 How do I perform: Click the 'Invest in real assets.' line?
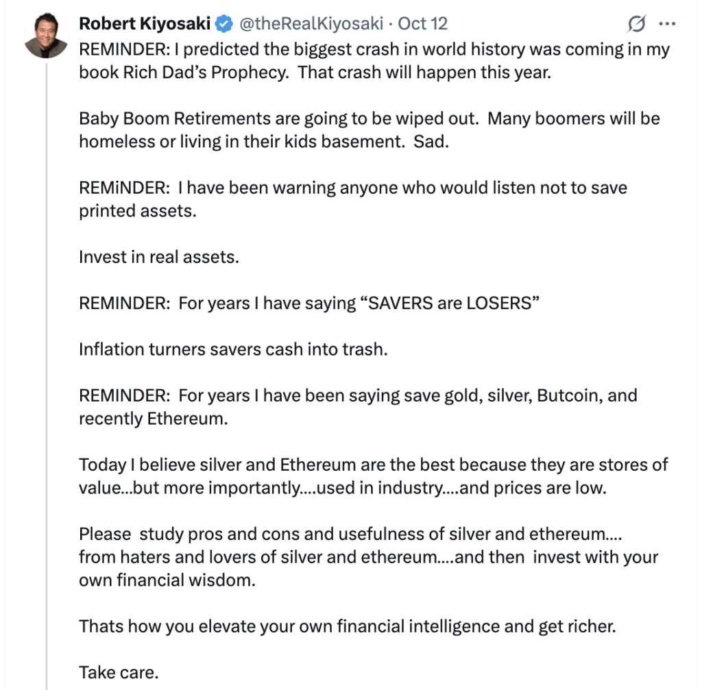click(x=159, y=257)
